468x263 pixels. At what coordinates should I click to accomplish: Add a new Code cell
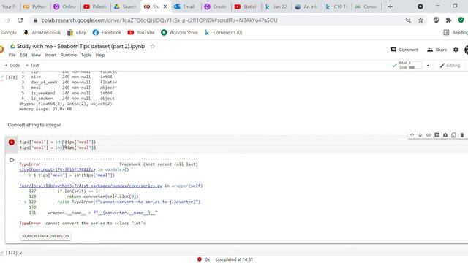click(12, 65)
